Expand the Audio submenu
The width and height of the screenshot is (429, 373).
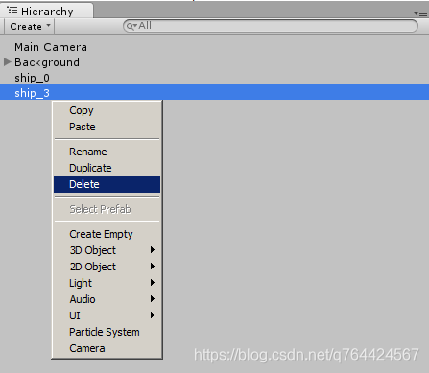click(107, 299)
